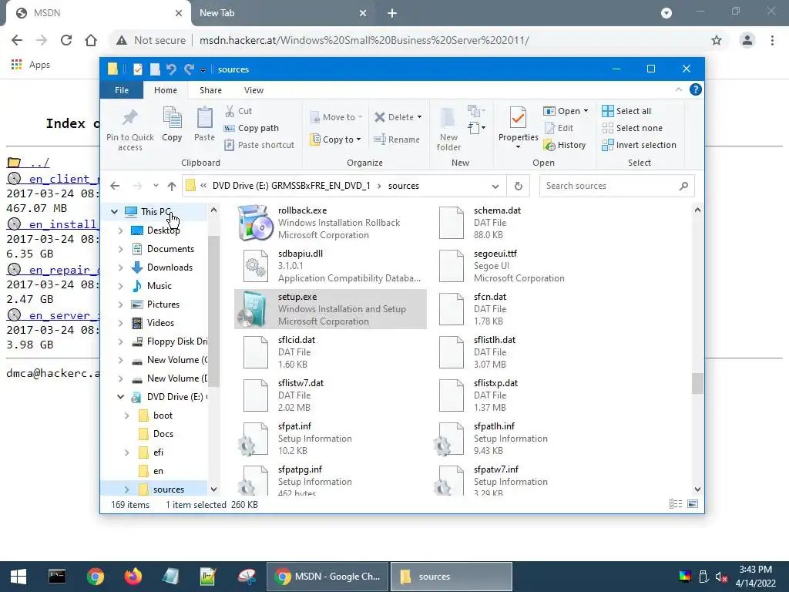Expand the Desktop tree node
The height and width of the screenshot is (592, 789).
click(121, 230)
